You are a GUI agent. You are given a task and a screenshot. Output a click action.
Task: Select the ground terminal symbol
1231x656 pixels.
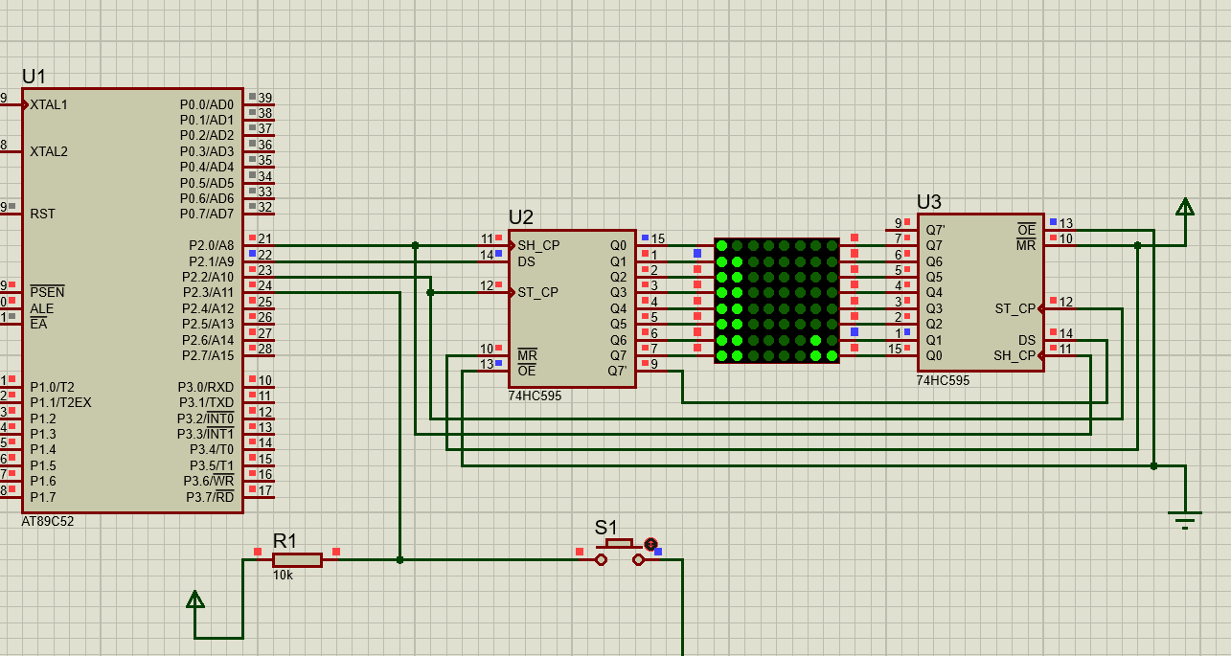coord(1185,520)
